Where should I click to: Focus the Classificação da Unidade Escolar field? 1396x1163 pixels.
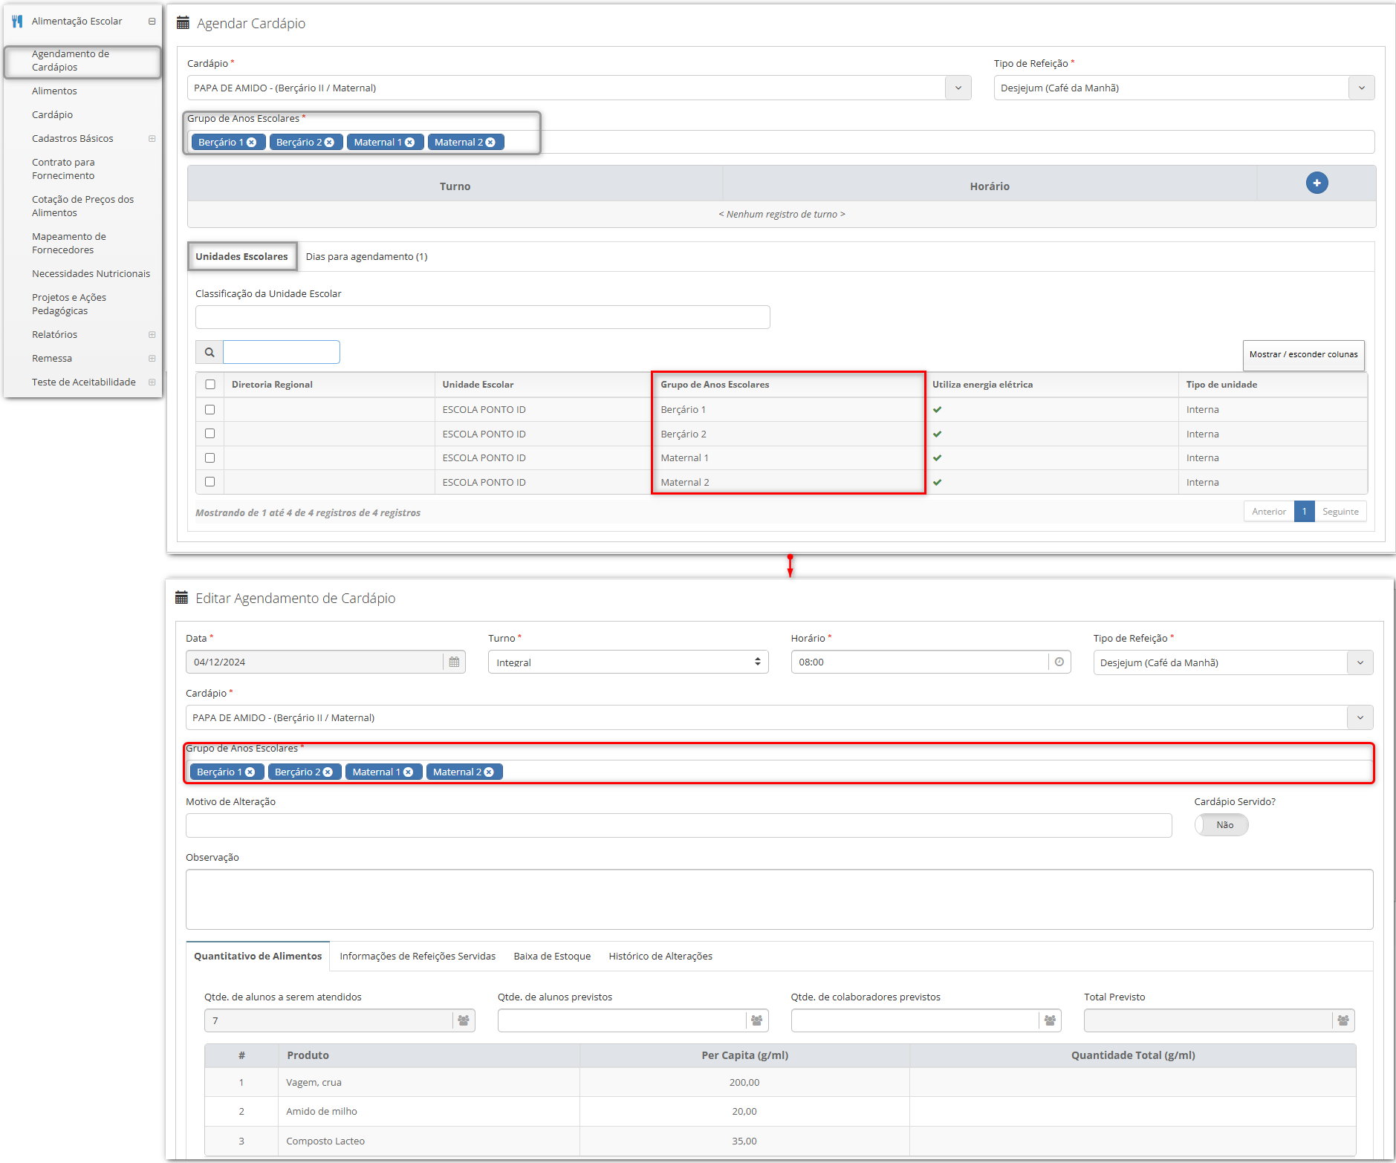pos(482,317)
